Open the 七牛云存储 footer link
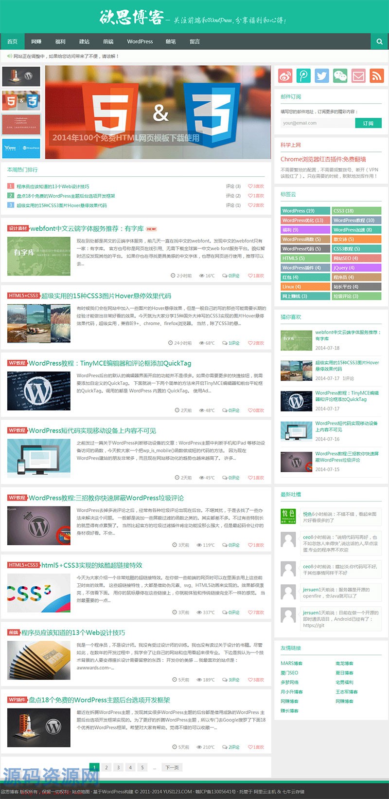The width and height of the screenshot is (389, 799). click(x=293, y=792)
